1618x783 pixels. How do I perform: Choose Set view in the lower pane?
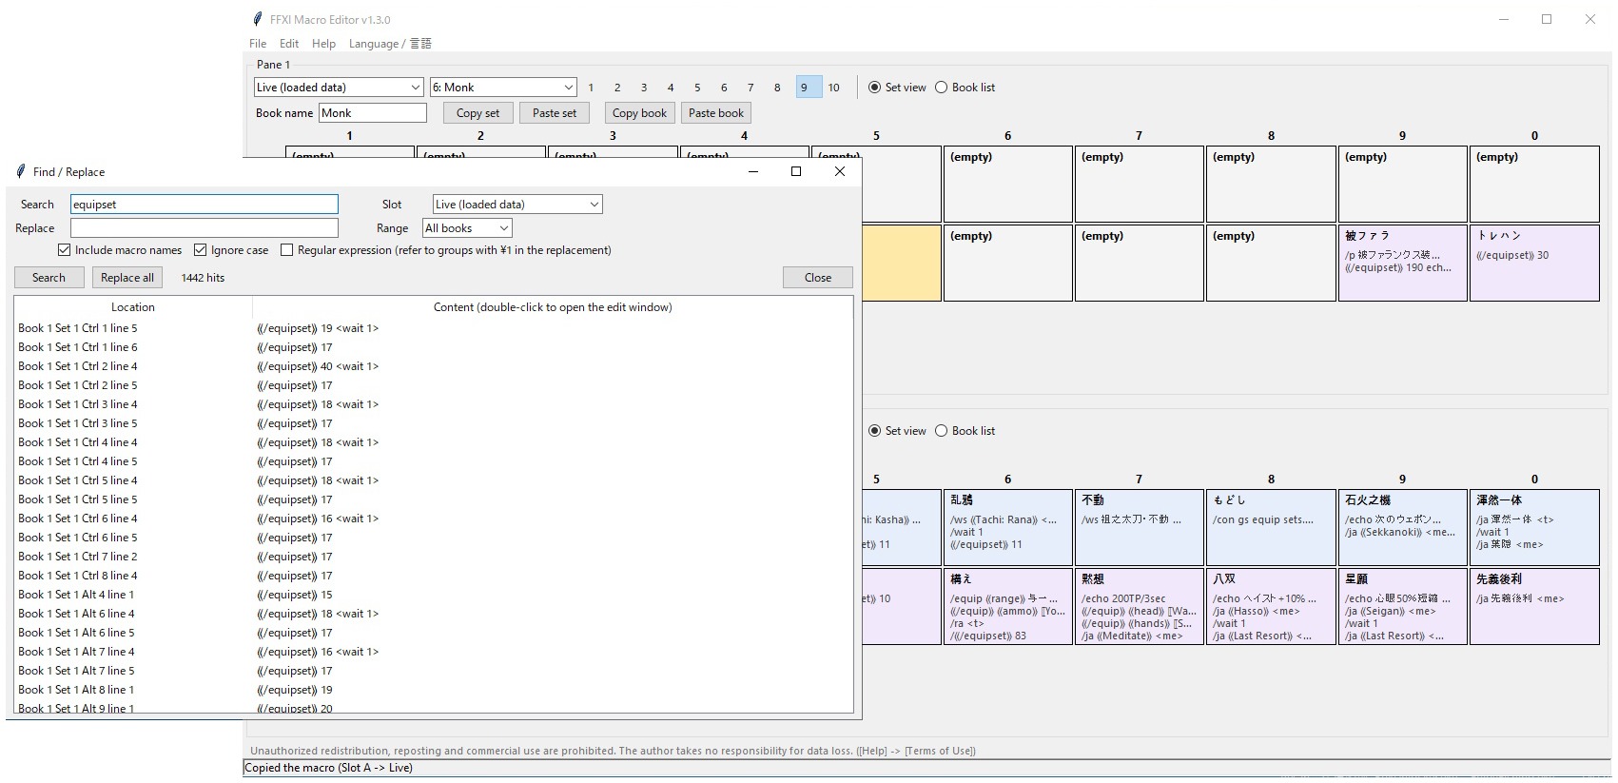pyautogui.click(x=874, y=431)
